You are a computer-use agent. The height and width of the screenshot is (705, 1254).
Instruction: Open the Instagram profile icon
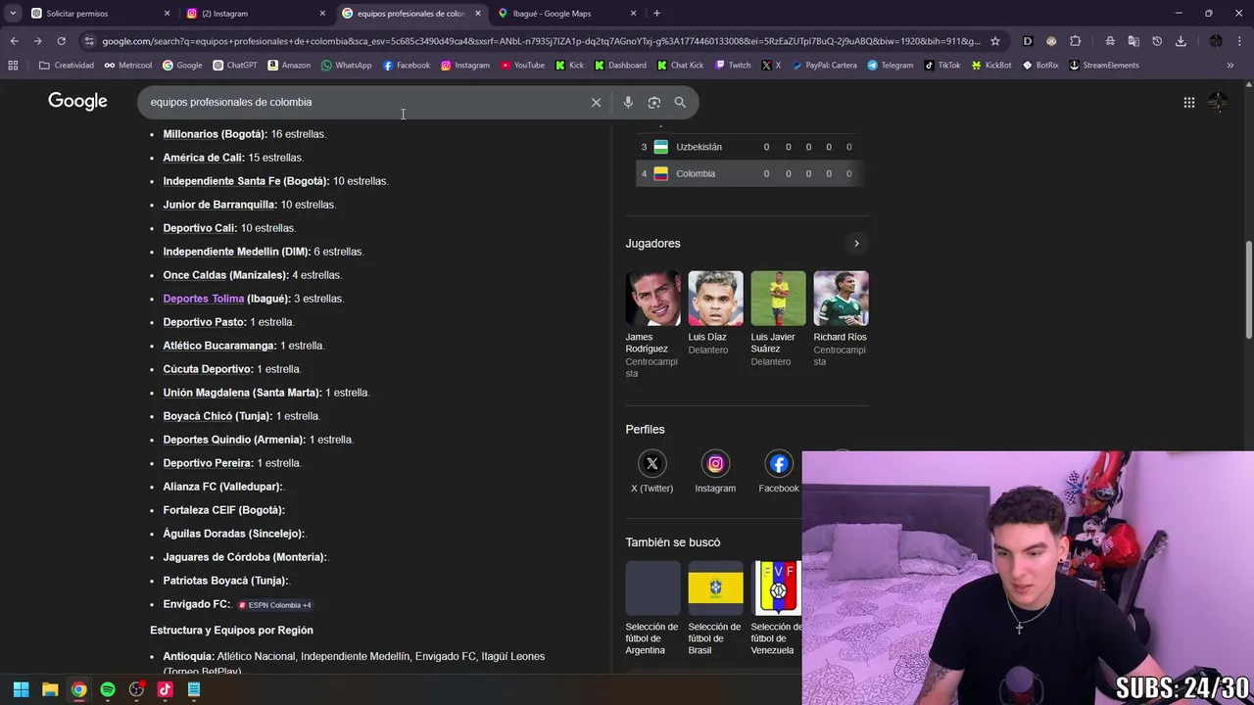click(715, 464)
